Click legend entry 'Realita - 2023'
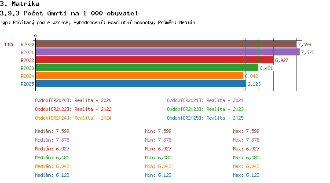The width and height of the screenshot is (330, 183). click(x=205, y=109)
